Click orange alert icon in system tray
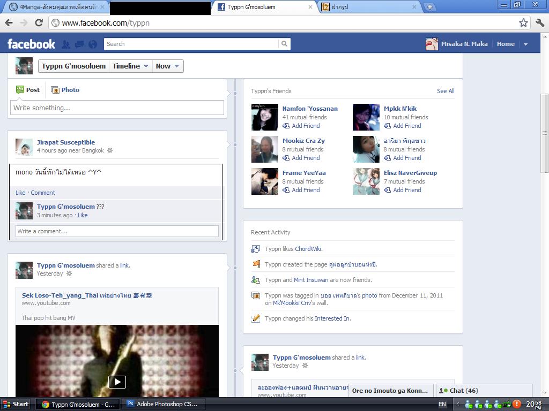Viewport: 549px width, 411px height. [x=517, y=404]
